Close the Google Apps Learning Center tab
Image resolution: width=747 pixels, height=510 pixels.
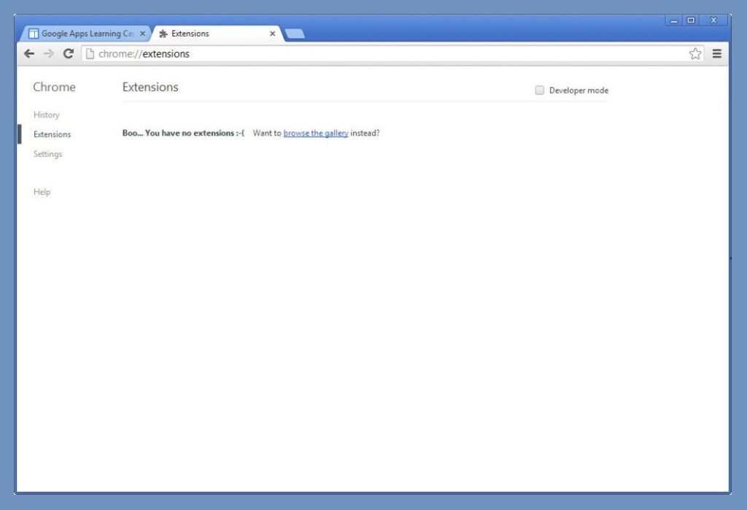click(142, 34)
